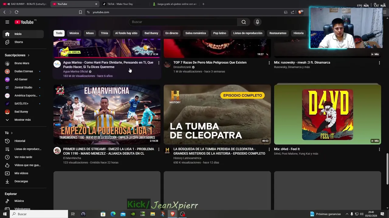Viewport: 389px width, 218px height.
Task: Open Descargas in sidebar
Action: tap(23, 181)
